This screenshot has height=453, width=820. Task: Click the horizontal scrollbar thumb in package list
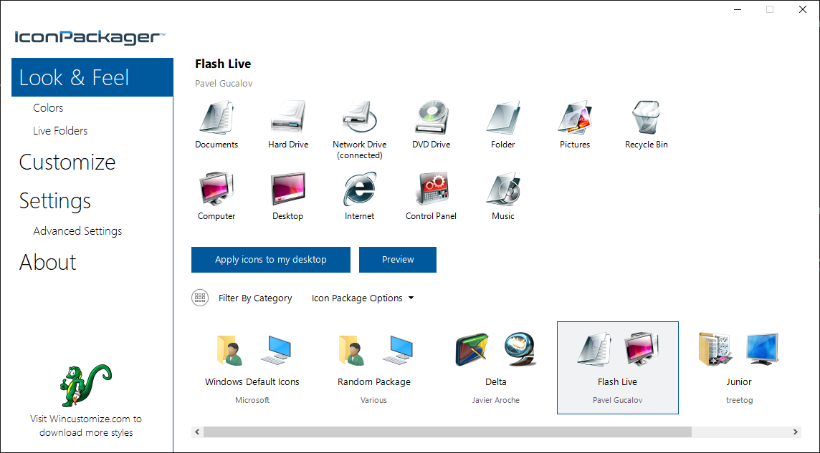tap(448, 432)
